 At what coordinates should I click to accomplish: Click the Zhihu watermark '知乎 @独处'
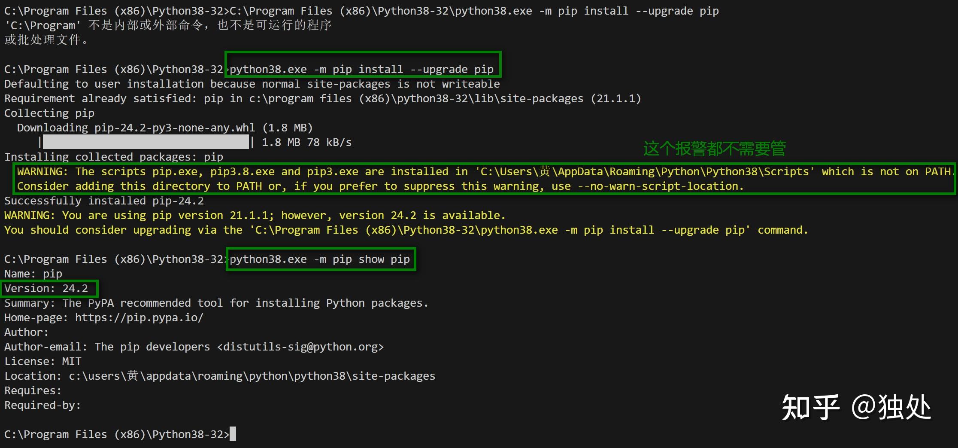(856, 407)
